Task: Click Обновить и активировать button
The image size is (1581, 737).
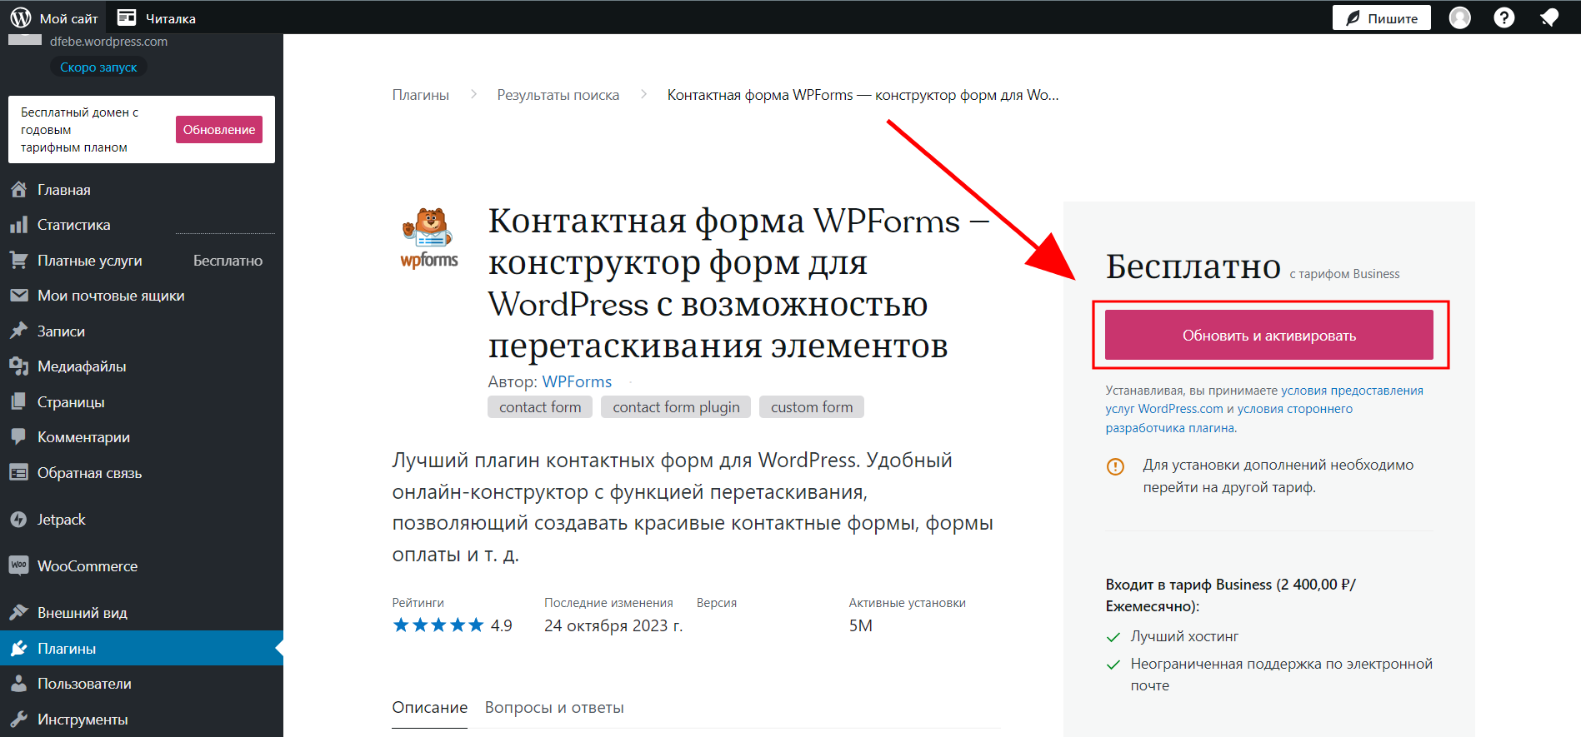Action: point(1269,336)
